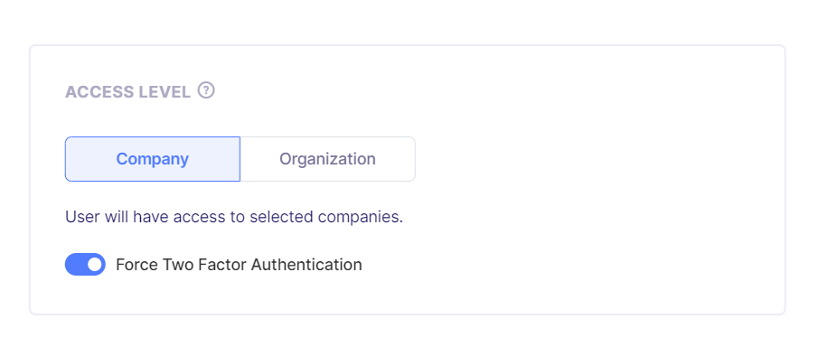Switch to the Organization access level
The width and height of the screenshot is (818, 347).
327,159
